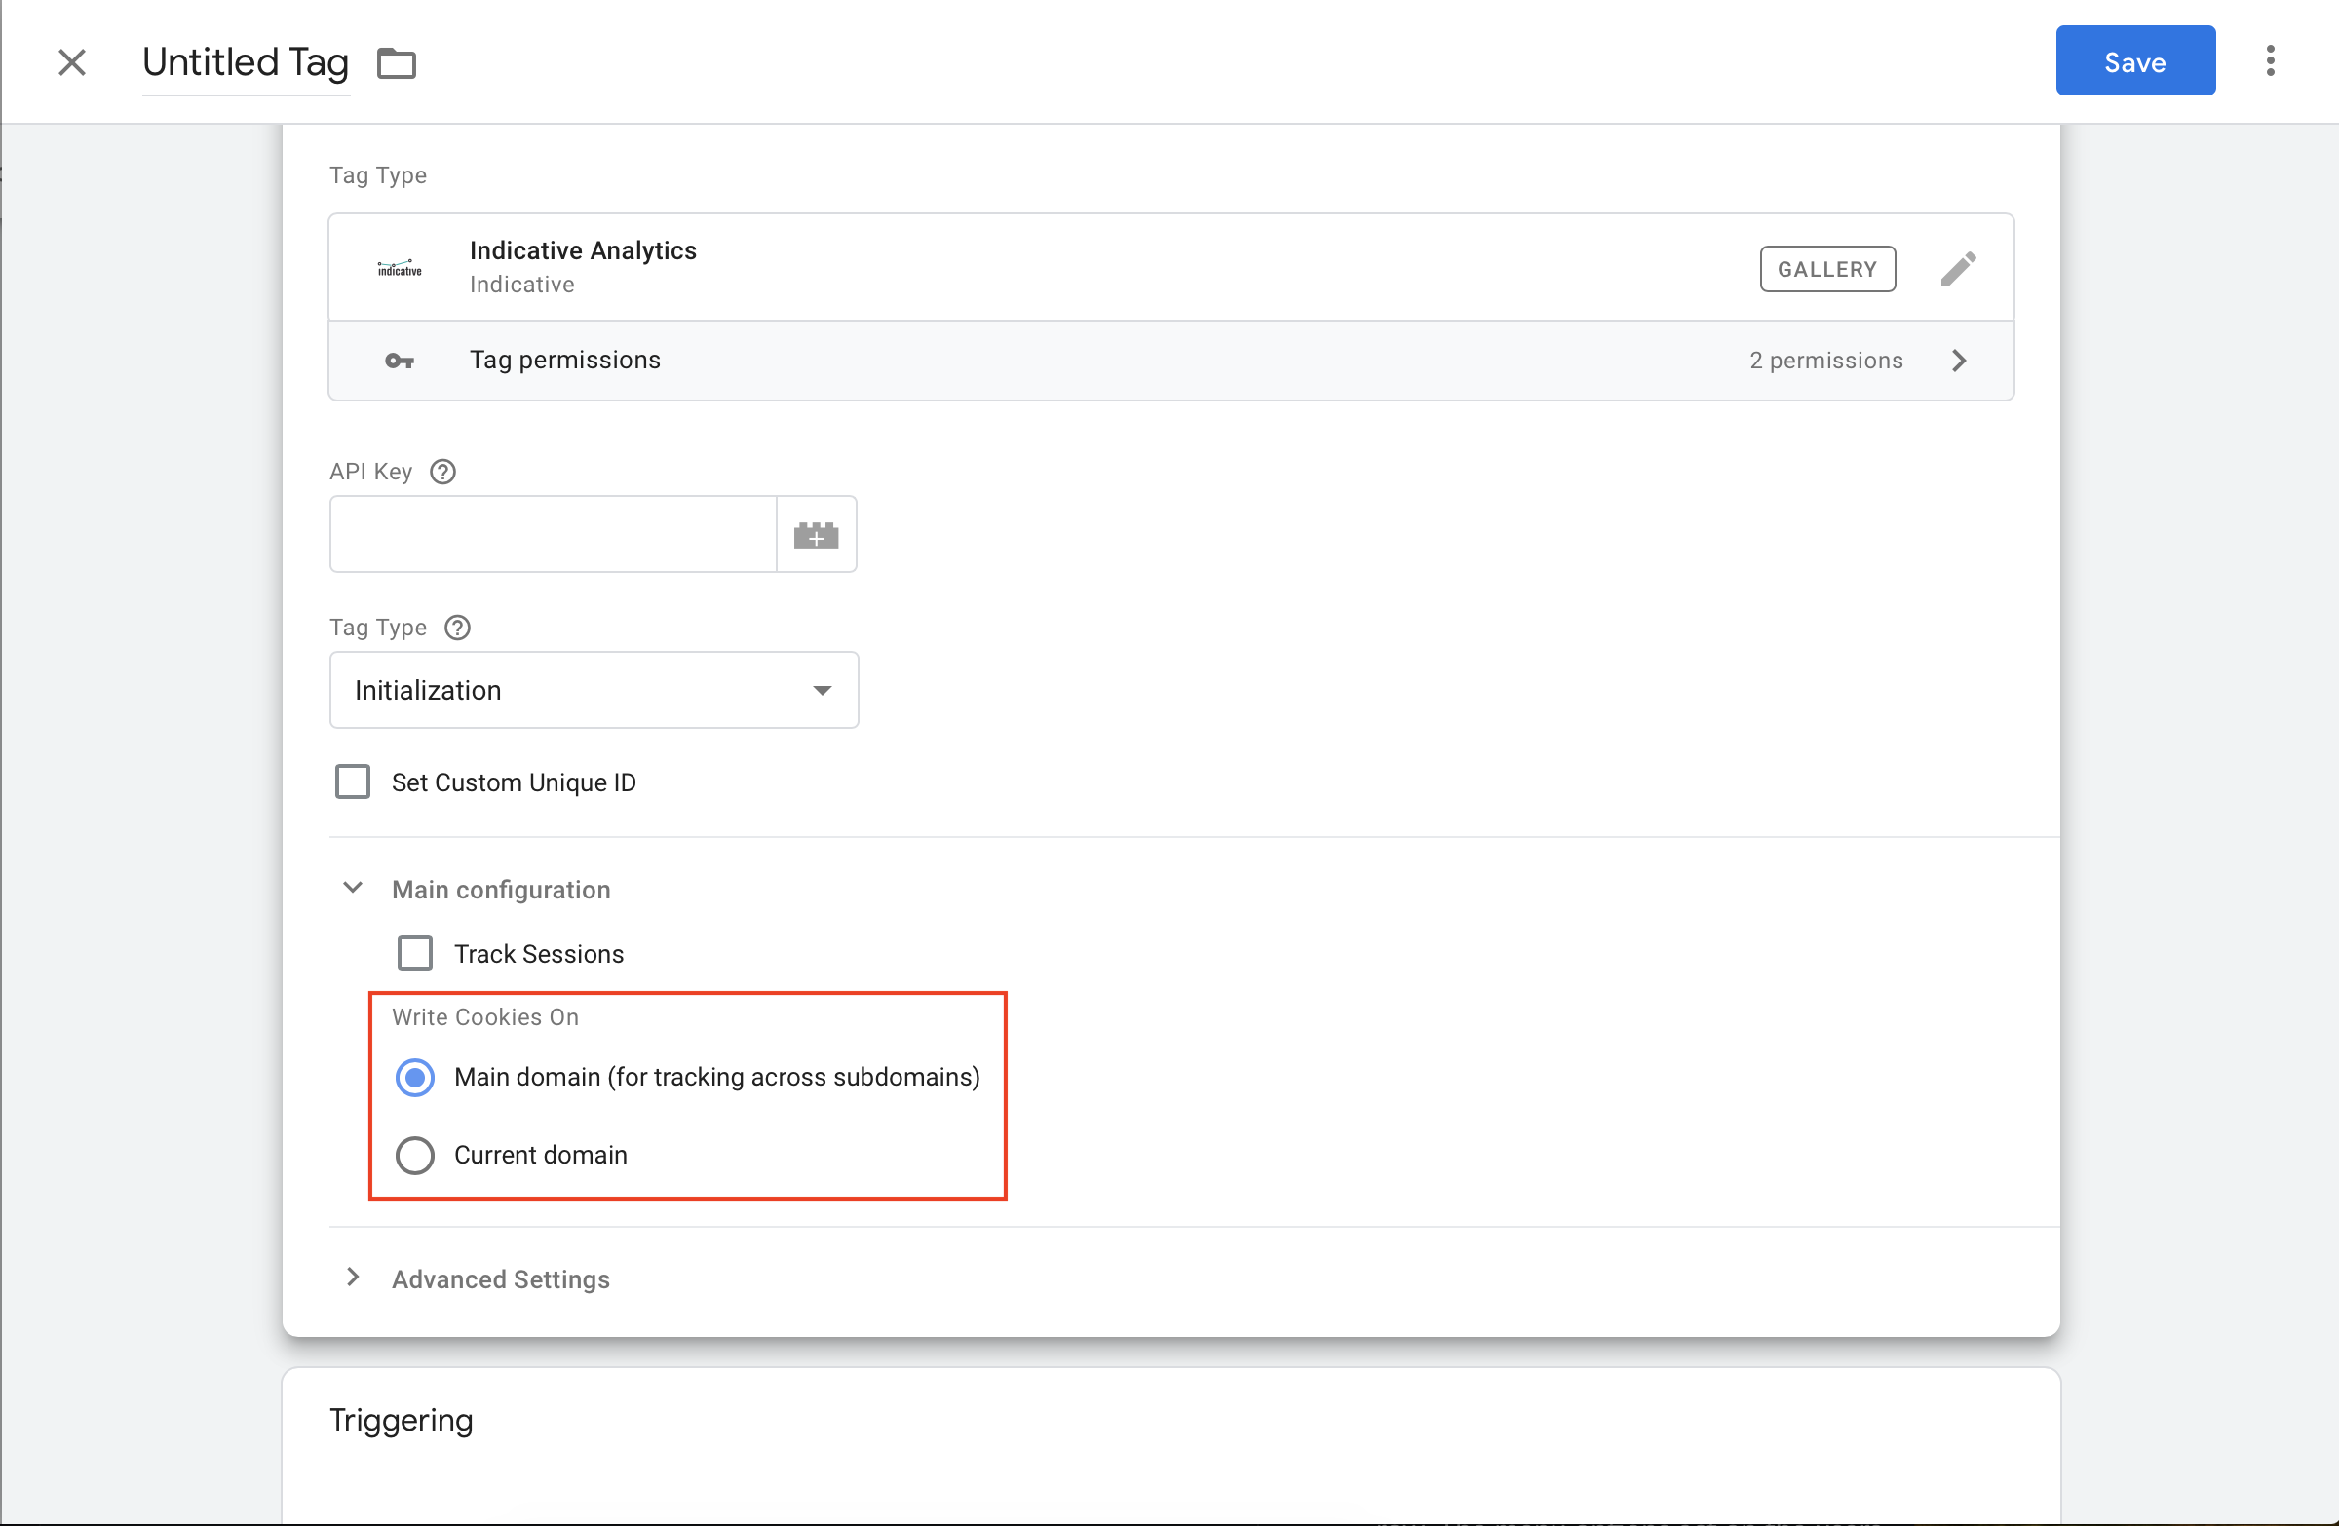This screenshot has height=1526, width=2339.
Task: Click the Triggering panel heading
Action: (x=401, y=1420)
